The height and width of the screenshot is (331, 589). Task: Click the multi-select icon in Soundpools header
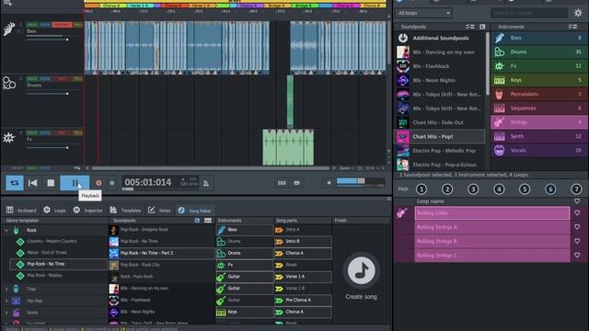470,27
